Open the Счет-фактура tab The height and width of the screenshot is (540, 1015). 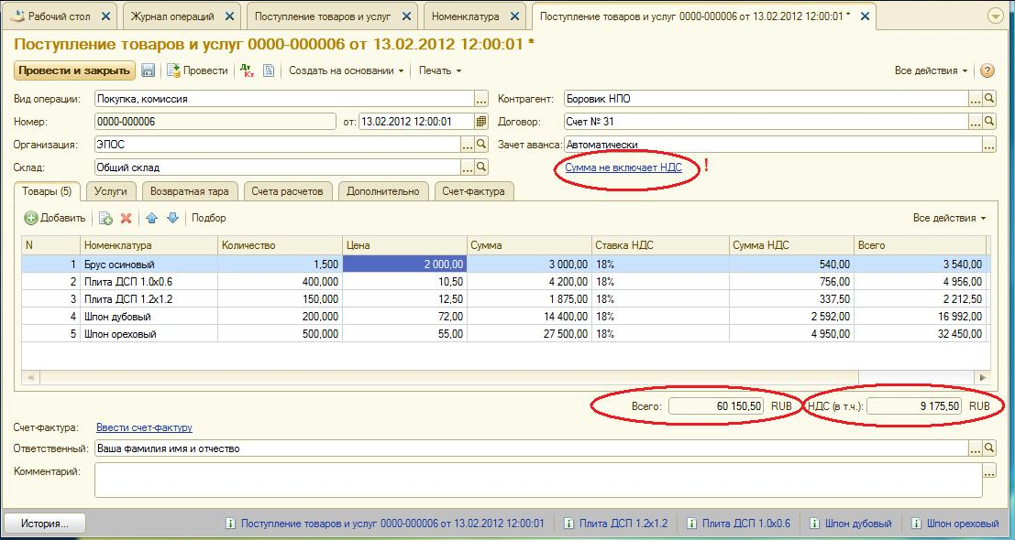click(474, 191)
